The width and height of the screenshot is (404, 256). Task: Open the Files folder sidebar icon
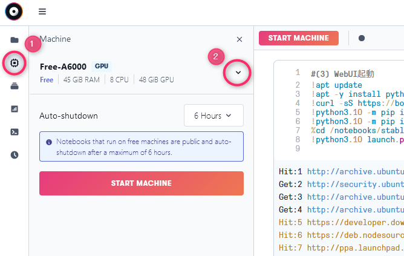tap(15, 40)
